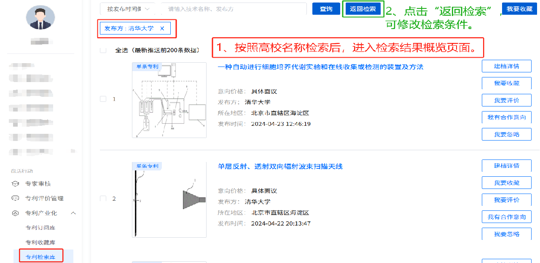This screenshot has height=263, width=540.
Task: Click the 专利评价管理 chat icon
Action: point(15,198)
